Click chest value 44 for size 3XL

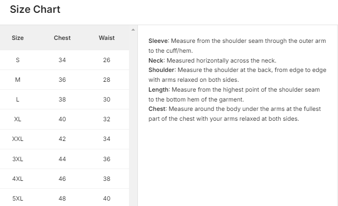[x=62, y=159]
